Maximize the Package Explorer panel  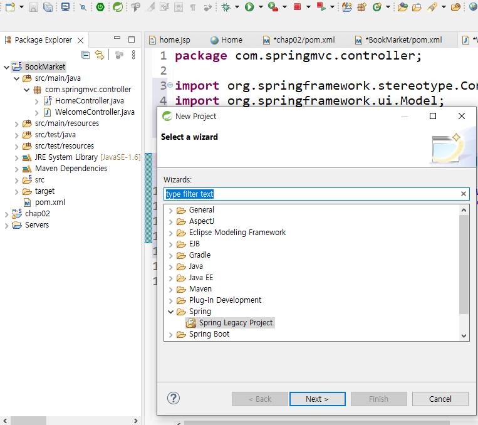pyautogui.click(x=132, y=39)
